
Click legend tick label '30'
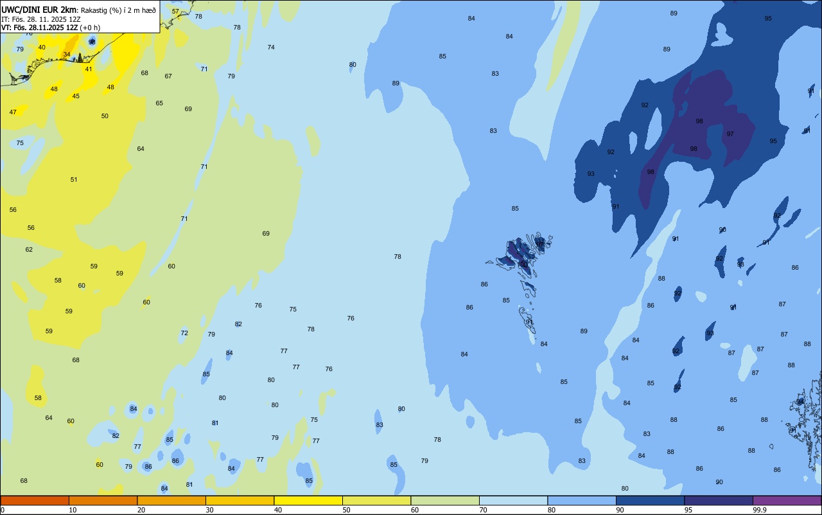tap(209, 510)
